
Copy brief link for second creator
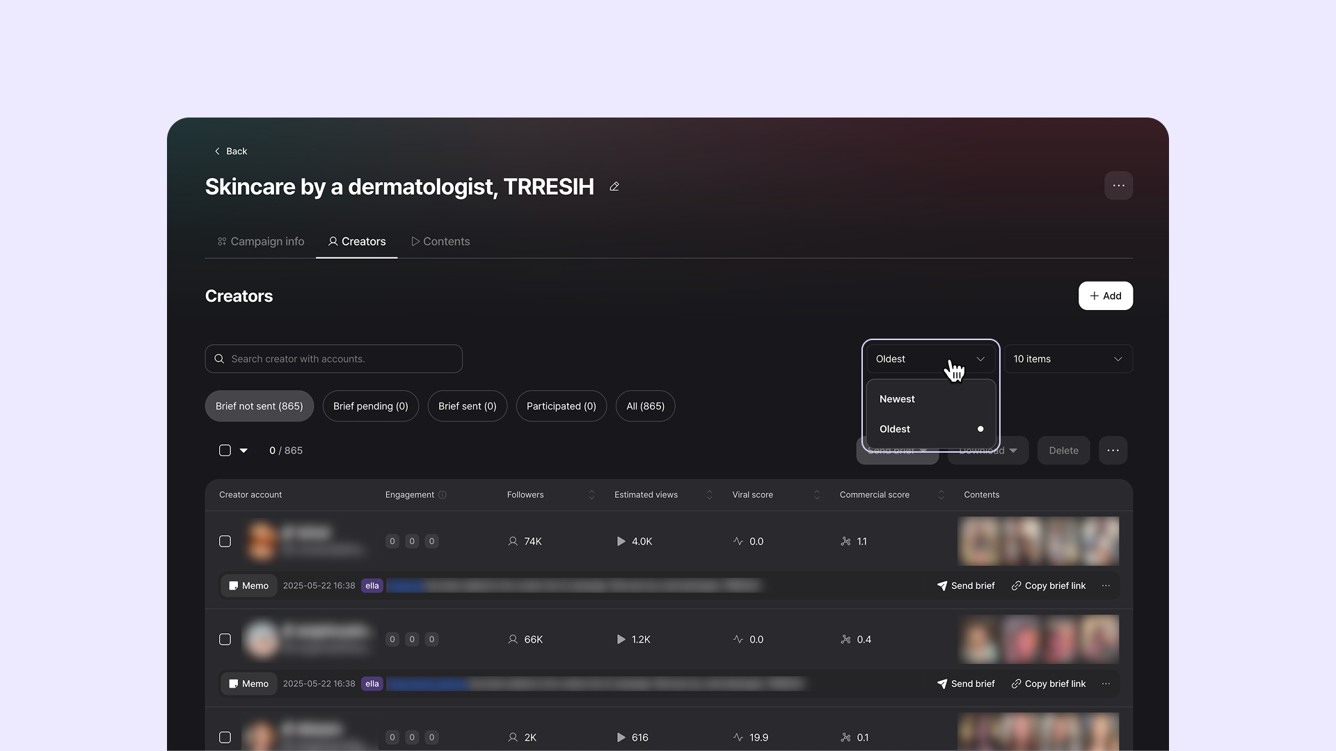[x=1049, y=684]
